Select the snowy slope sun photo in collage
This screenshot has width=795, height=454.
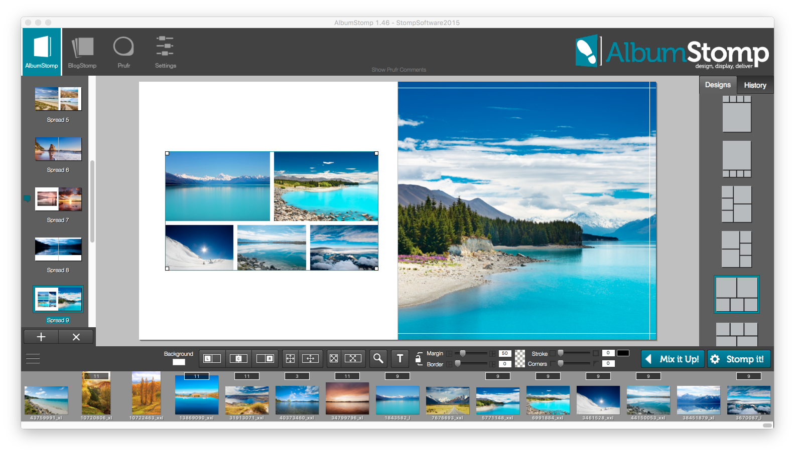coord(199,248)
